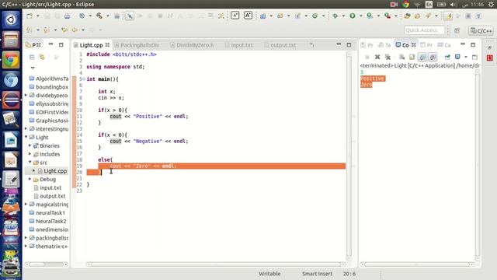Screen dimensions: 497x280
Task: Click the Open Perspective icon
Action: [x=457, y=30]
